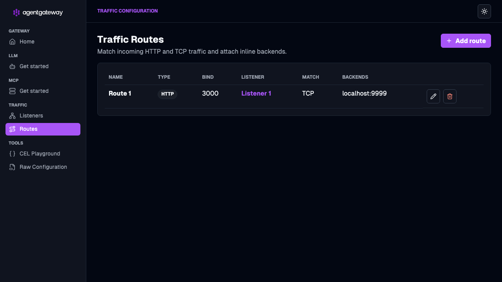Screen dimensions: 502x282
Task: Open the Home page
Action: point(43,42)
